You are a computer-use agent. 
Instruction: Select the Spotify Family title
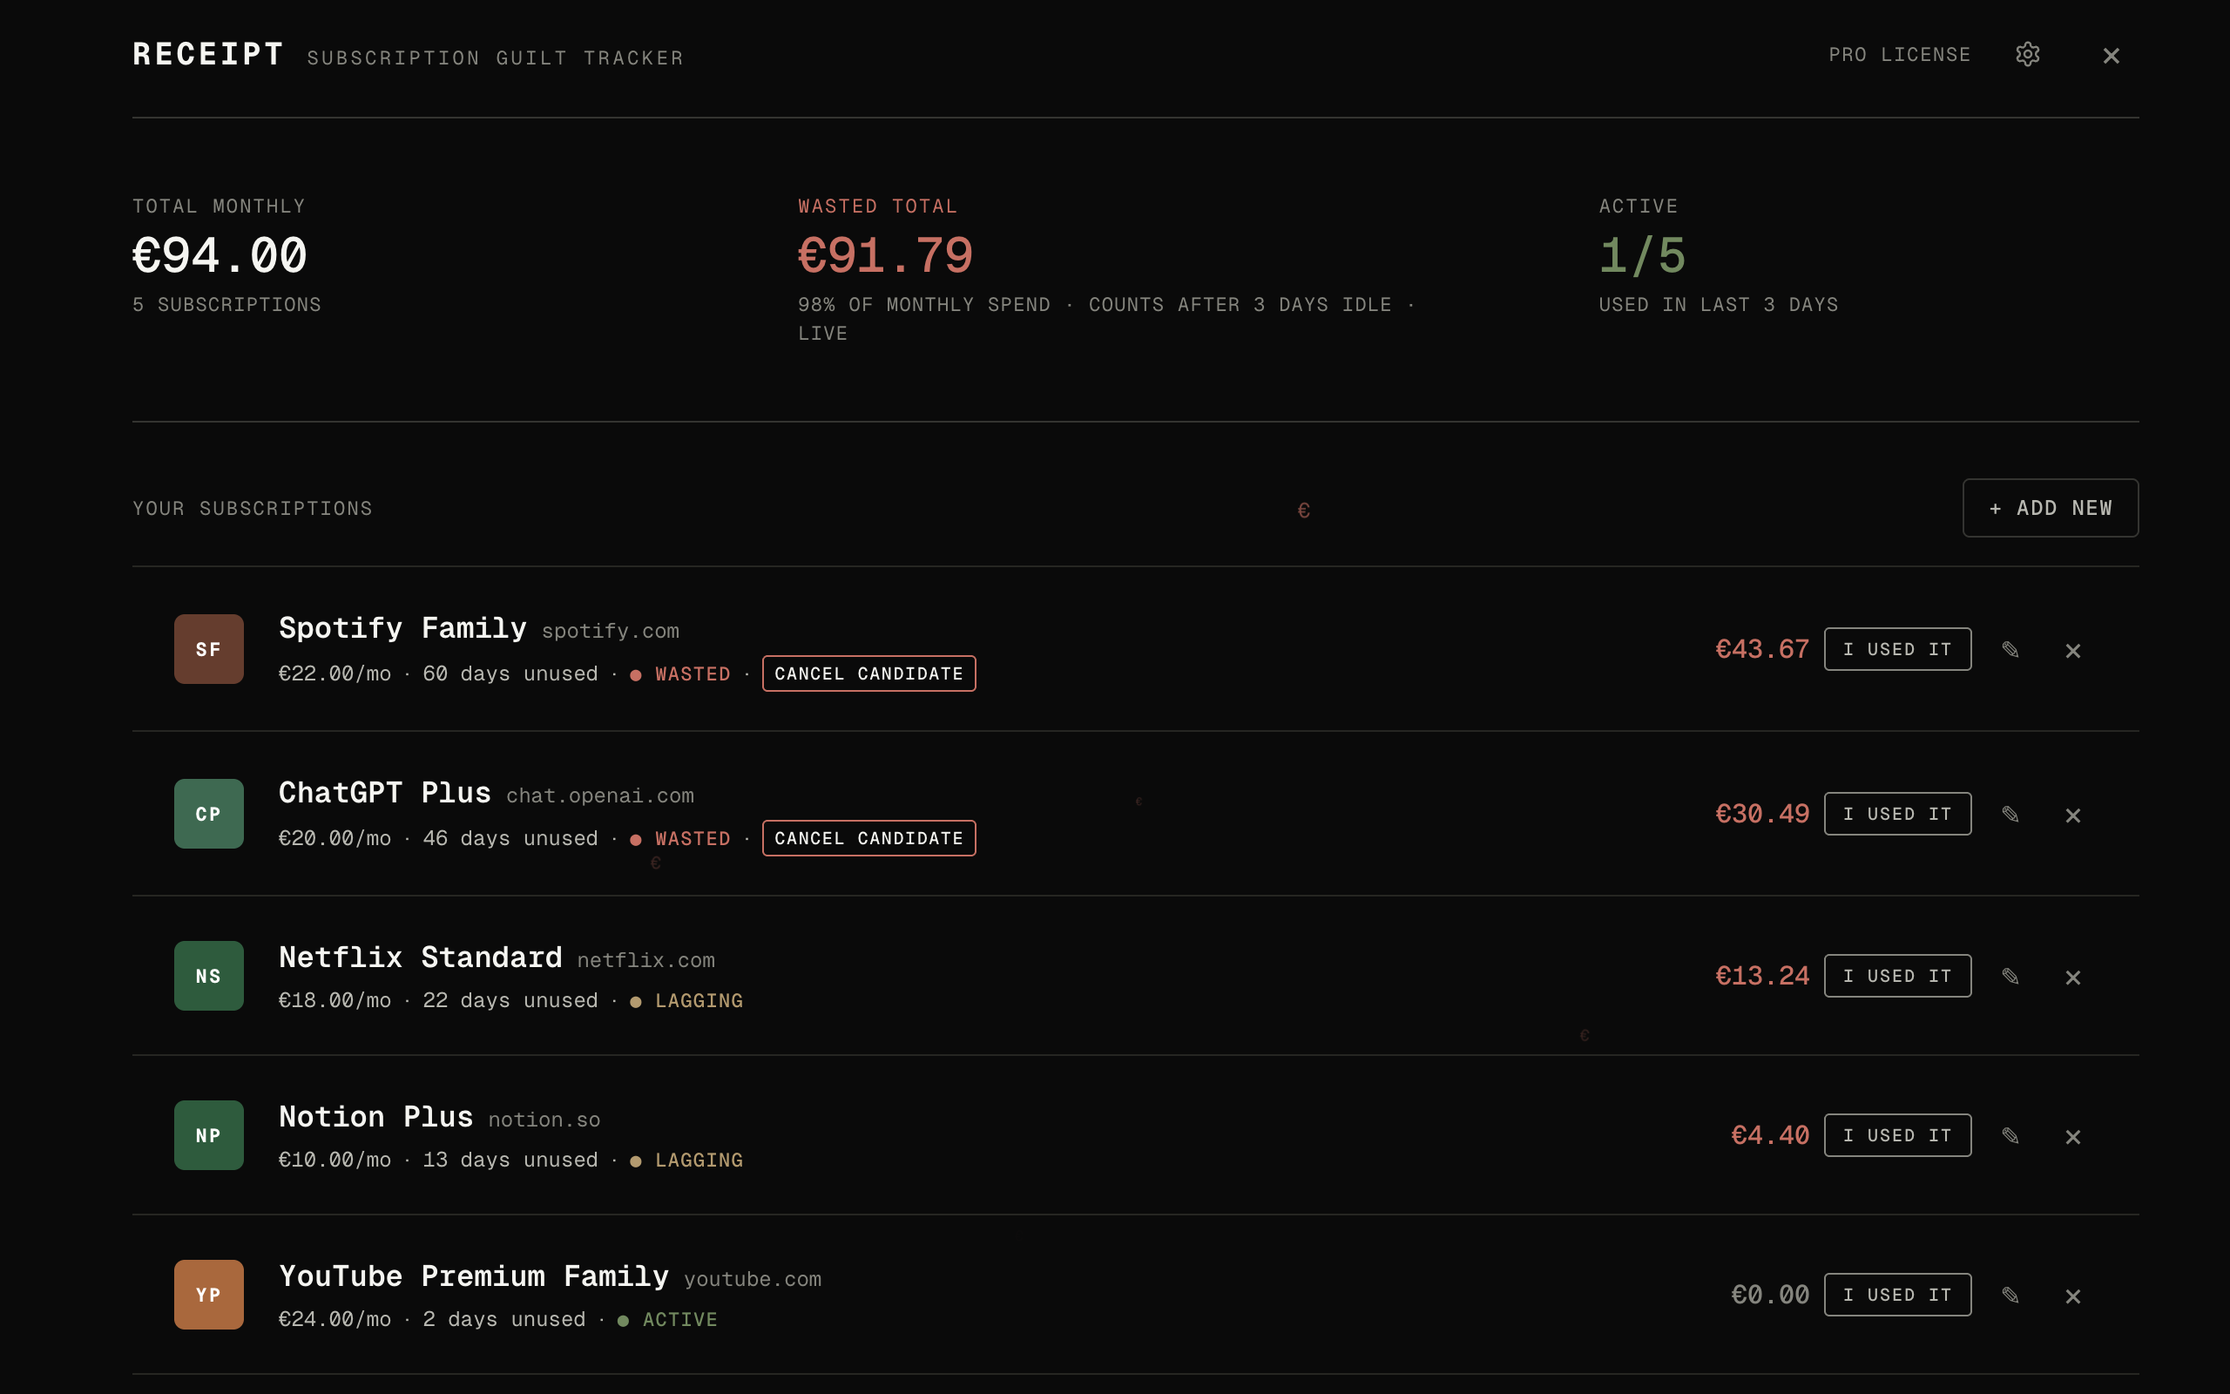coord(402,628)
